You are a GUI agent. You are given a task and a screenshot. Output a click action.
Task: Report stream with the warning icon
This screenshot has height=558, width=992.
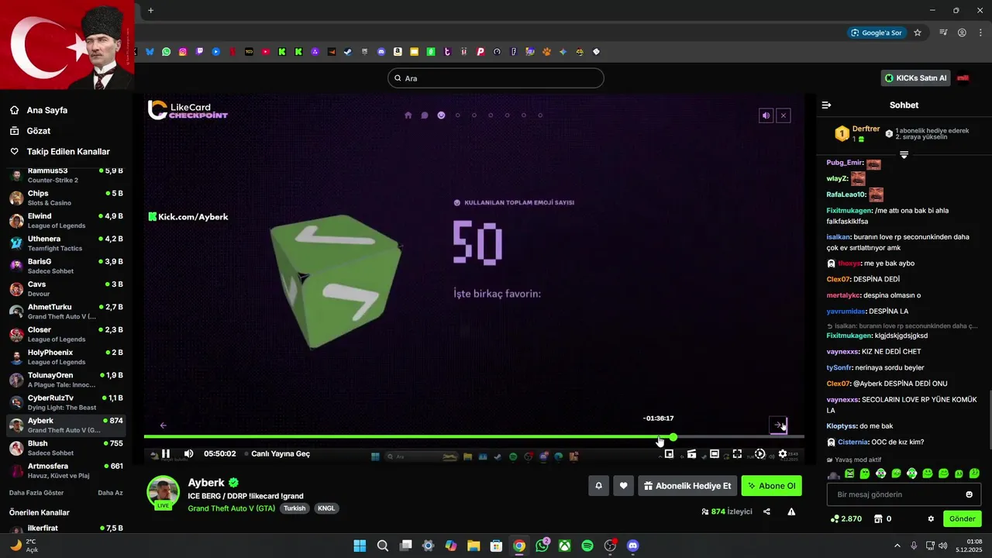coord(791,511)
